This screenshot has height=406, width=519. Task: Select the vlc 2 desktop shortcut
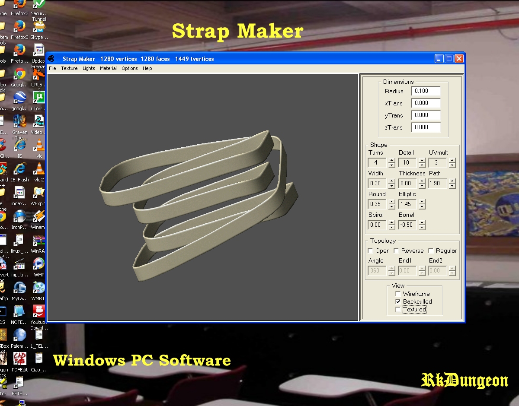click(39, 172)
